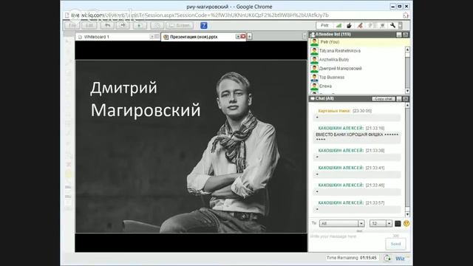Click the raise hand icon in toolbar
Viewport: 473px width, 266px height.
(x=349, y=26)
